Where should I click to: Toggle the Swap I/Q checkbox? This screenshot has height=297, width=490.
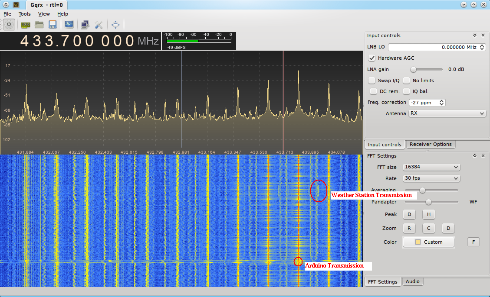click(x=372, y=80)
